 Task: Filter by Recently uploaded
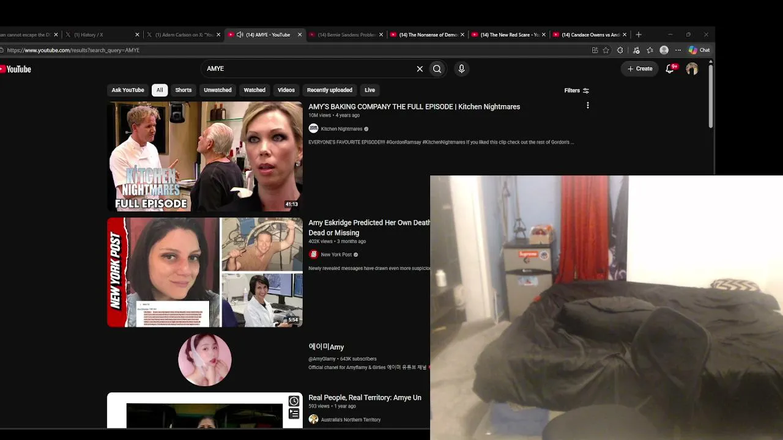330,90
